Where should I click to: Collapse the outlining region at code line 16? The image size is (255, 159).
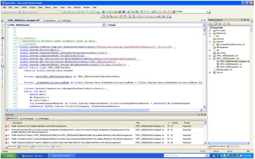tap(17, 38)
